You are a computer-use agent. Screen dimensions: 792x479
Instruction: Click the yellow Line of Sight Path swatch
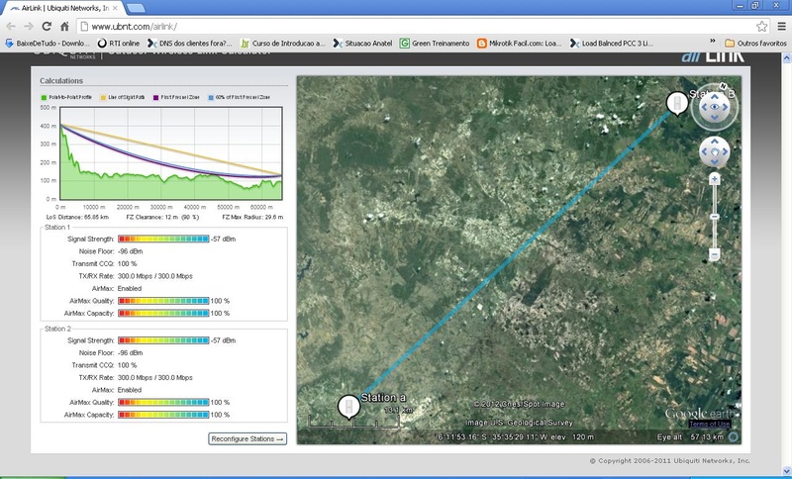coord(104,97)
